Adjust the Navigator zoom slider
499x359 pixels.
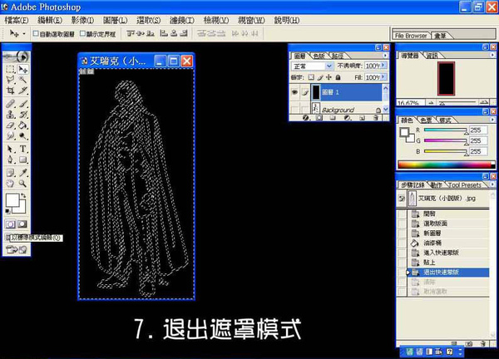click(x=458, y=103)
